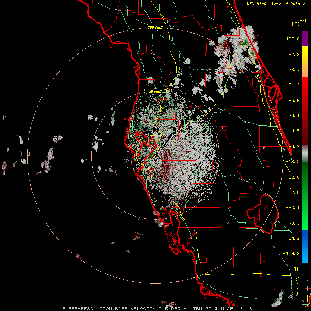
Task: Pick the gray near-zero segment of the velocity bar
Action: (x=305, y=154)
